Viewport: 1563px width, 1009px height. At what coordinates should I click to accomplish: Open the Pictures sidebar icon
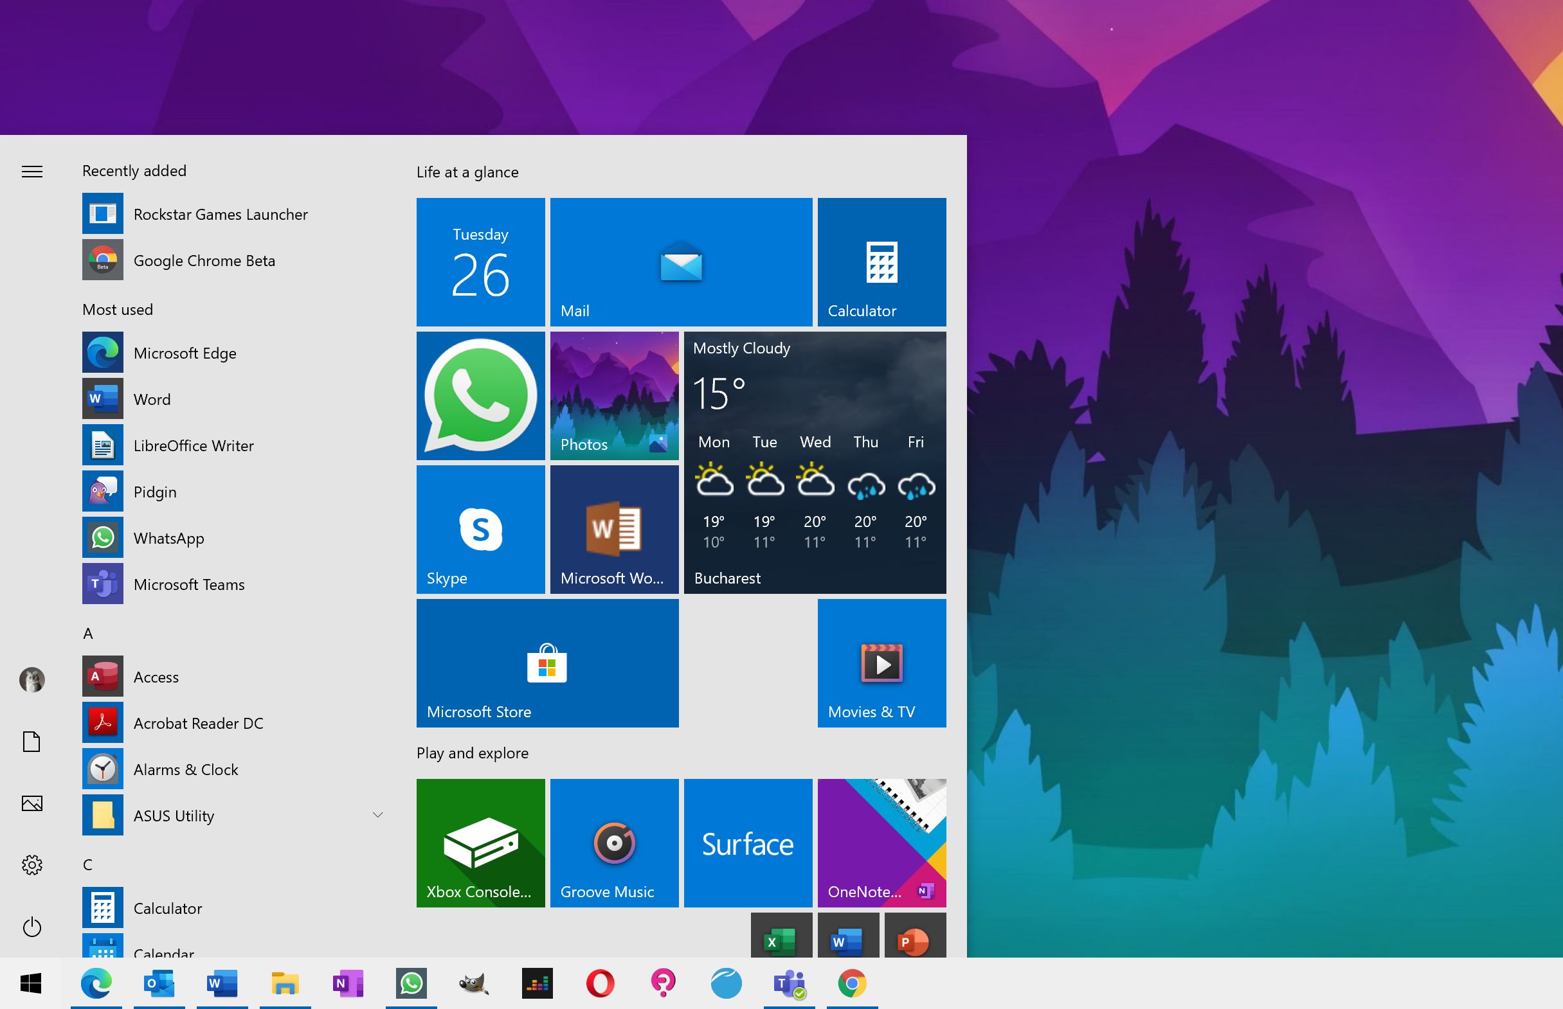[x=32, y=803]
